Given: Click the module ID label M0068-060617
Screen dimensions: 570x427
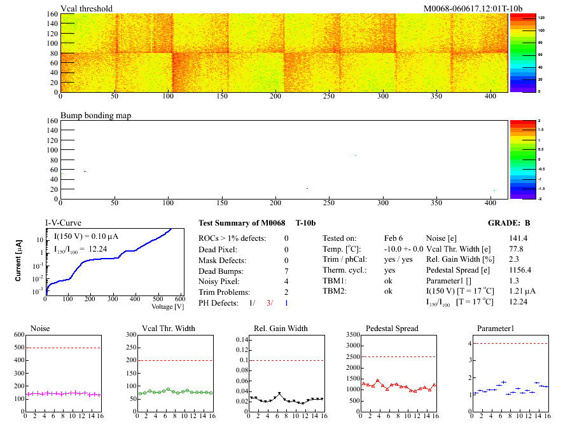Looking at the screenshot, I should (x=473, y=8).
